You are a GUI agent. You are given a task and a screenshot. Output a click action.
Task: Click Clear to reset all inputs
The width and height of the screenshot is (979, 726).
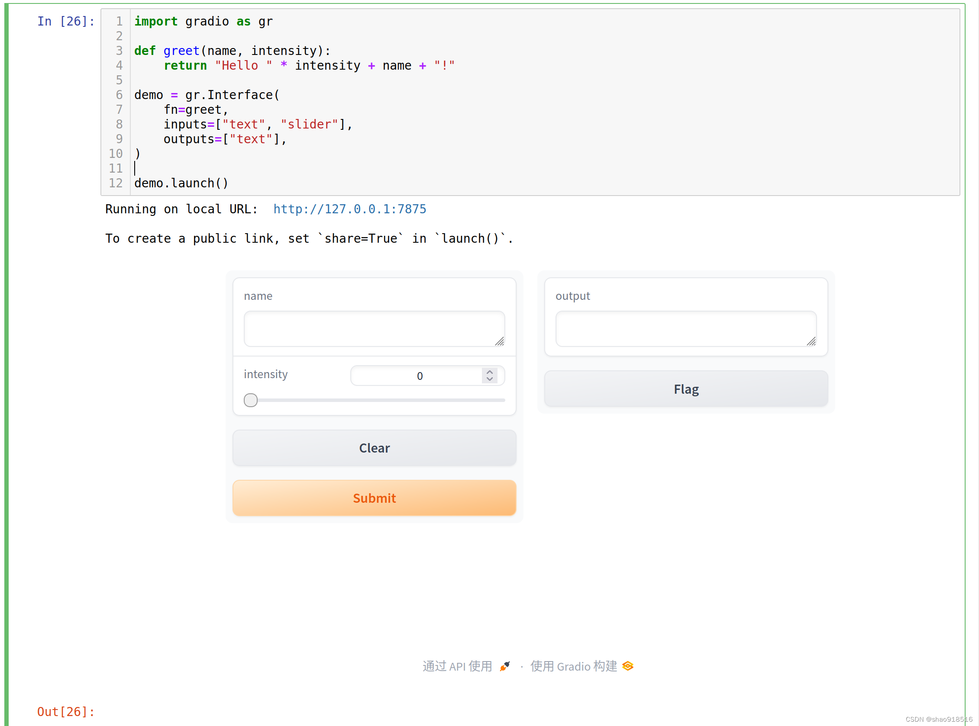375,448
